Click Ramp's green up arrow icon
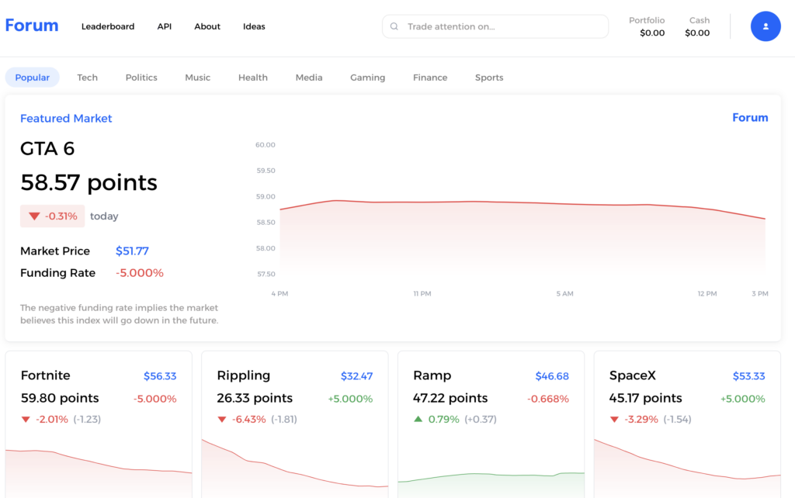795x498 pixels. point(418,419)
